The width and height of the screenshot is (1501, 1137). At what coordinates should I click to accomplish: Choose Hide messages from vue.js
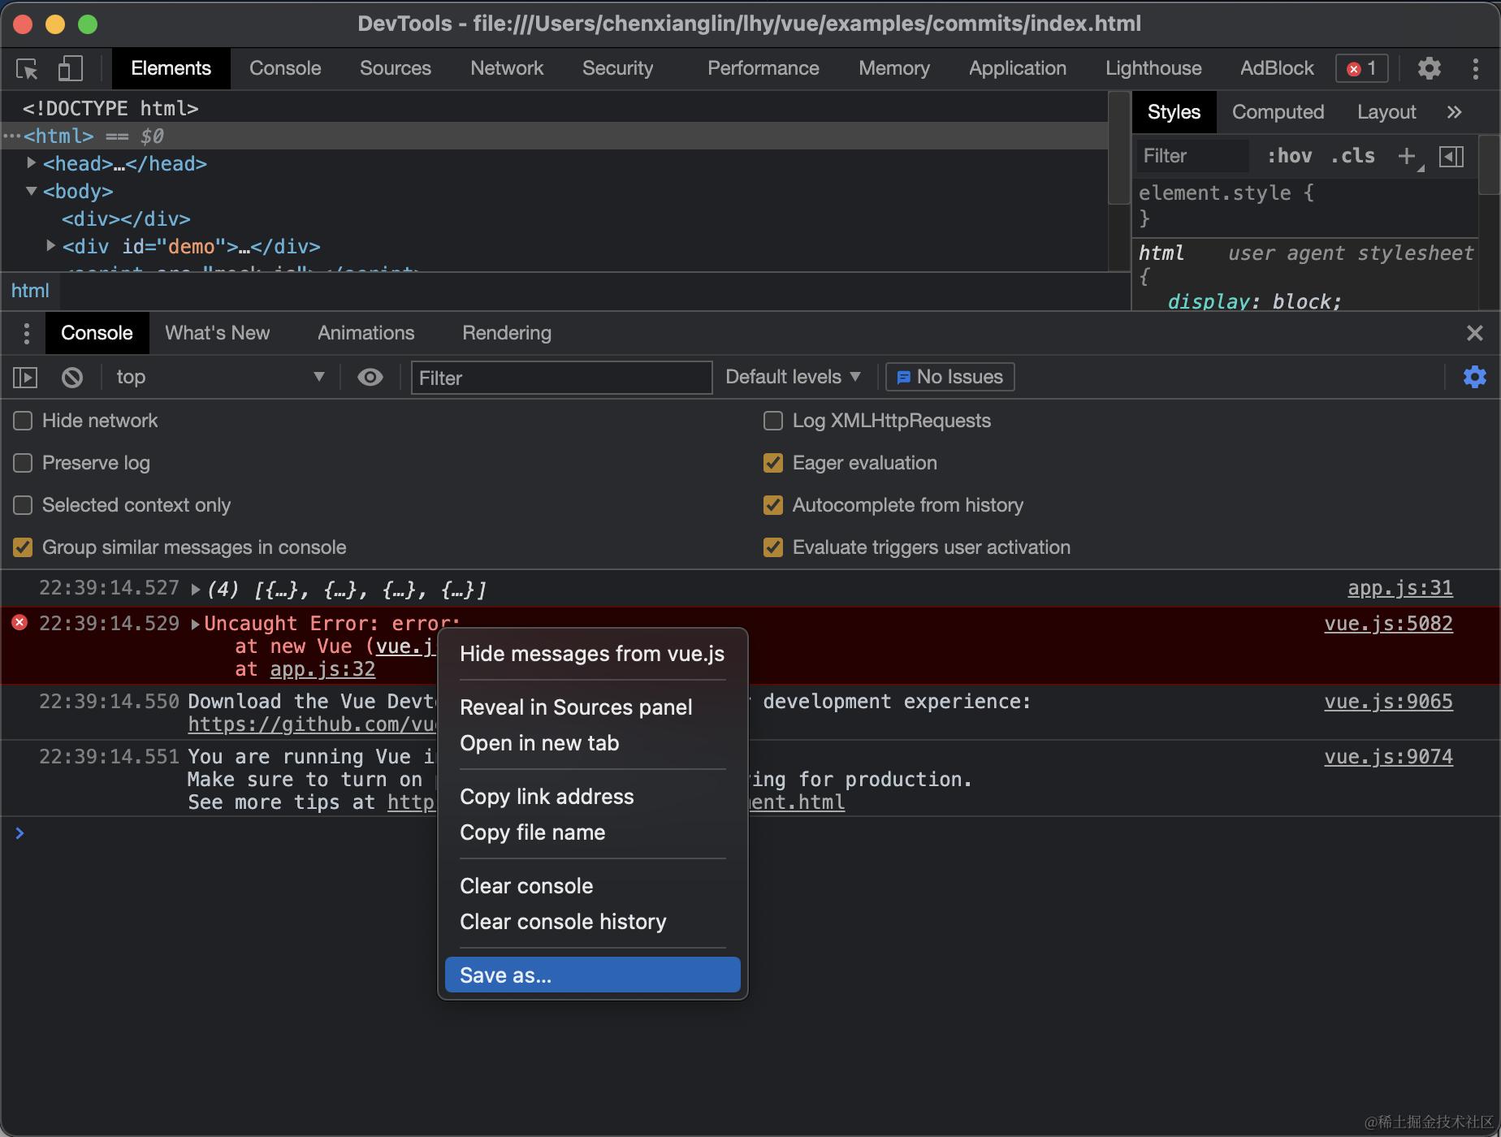point(593,654)
